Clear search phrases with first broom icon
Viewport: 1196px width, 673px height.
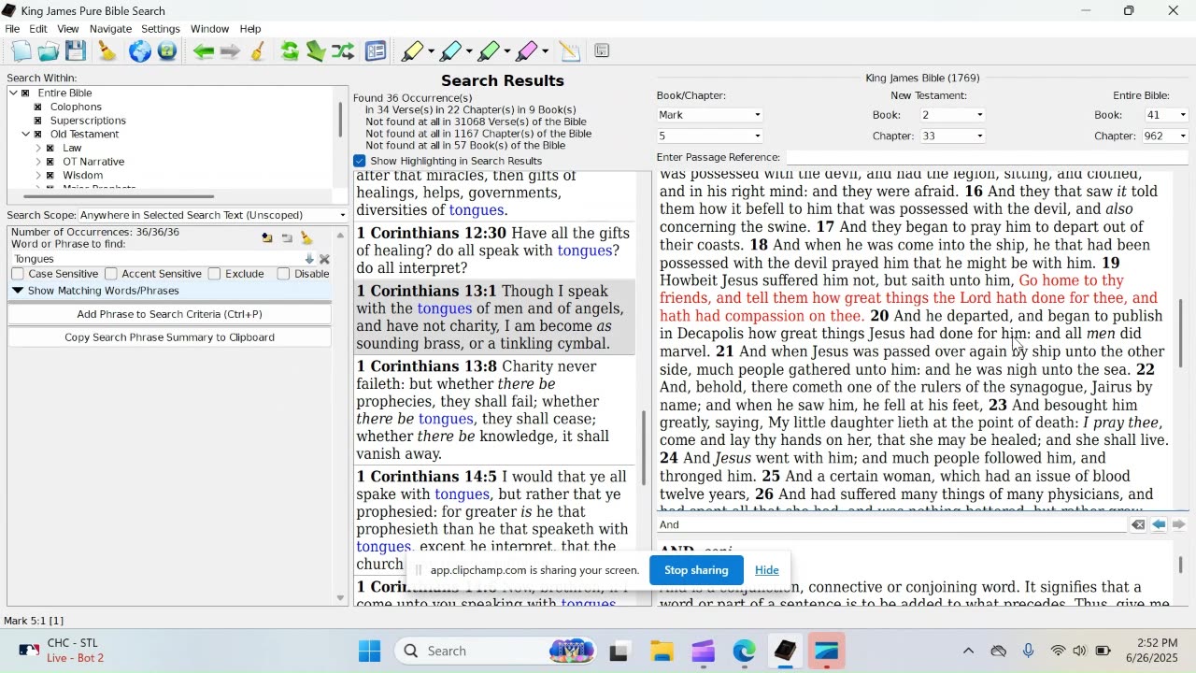(x=107, y=51)
